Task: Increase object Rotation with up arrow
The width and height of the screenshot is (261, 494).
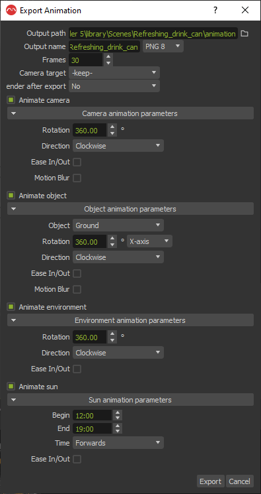Action: coord(112,239)
